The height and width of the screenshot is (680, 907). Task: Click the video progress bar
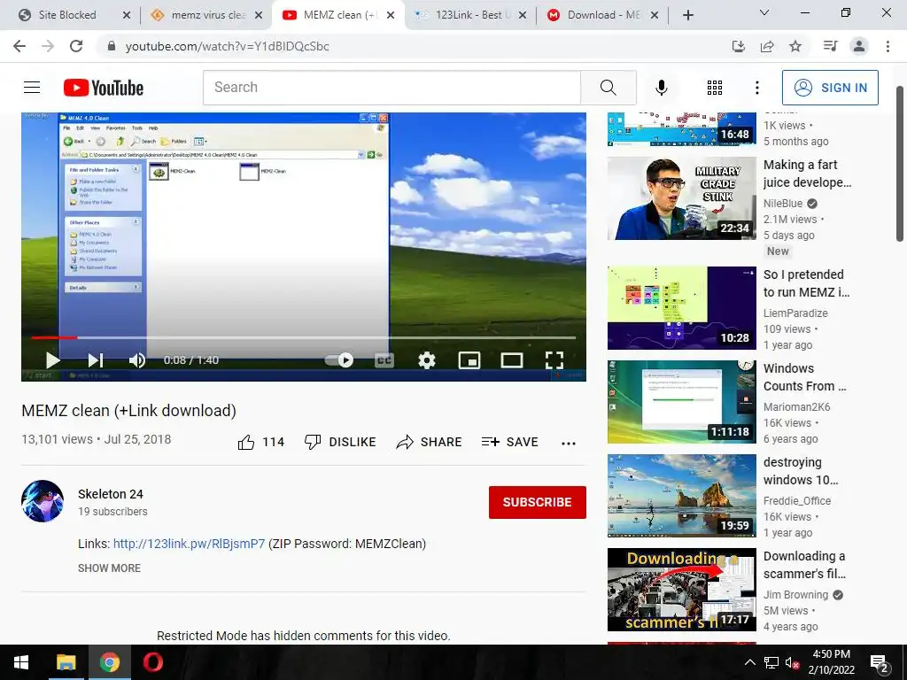pyautogui.click(x=304, y=337)
